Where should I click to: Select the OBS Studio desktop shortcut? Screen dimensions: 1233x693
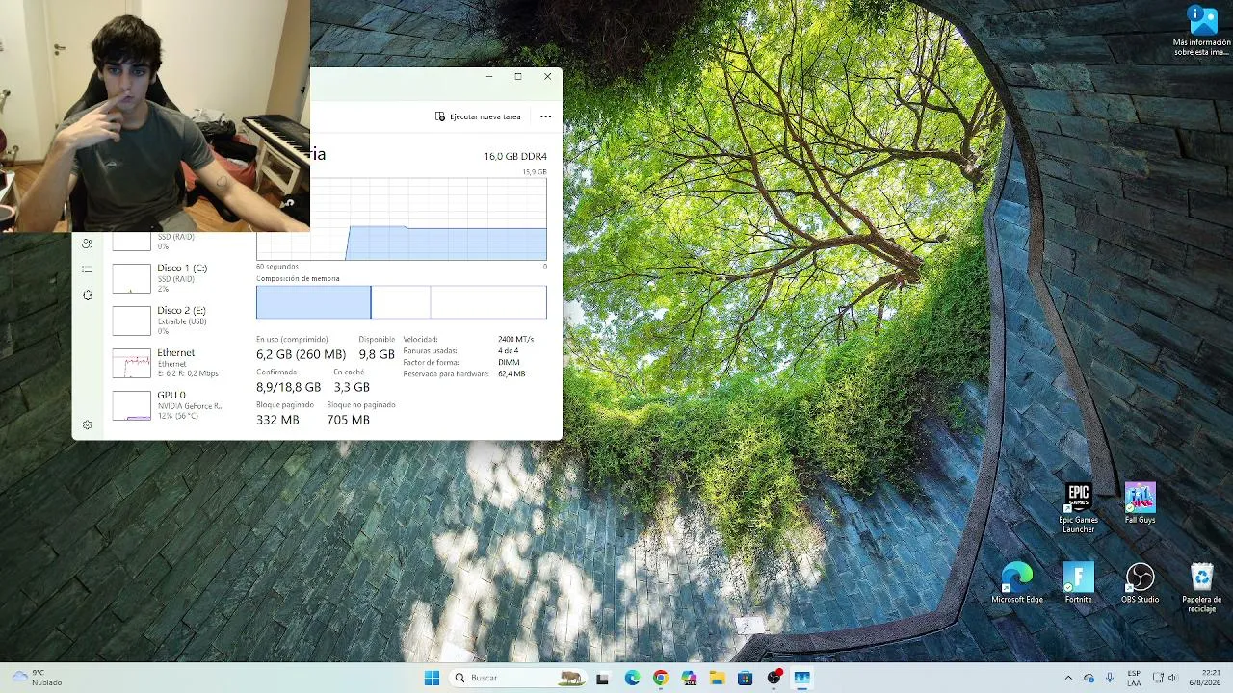[1140, 583]
